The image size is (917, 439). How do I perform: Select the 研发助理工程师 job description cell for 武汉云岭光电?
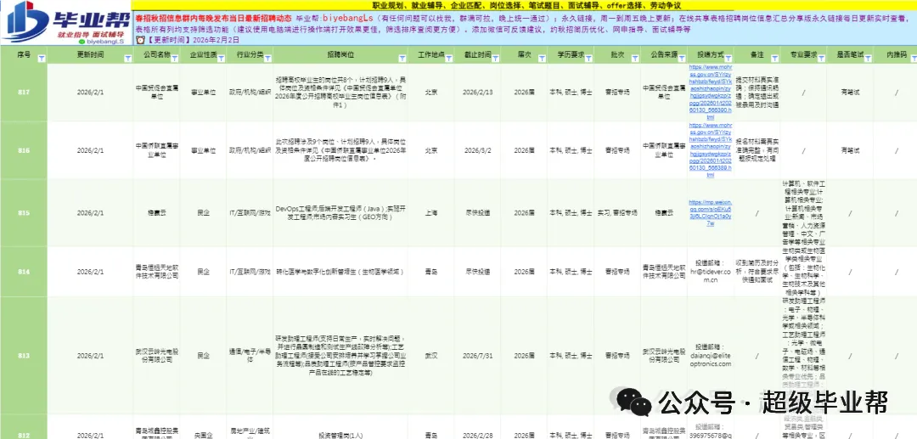(x=340, y=356)
